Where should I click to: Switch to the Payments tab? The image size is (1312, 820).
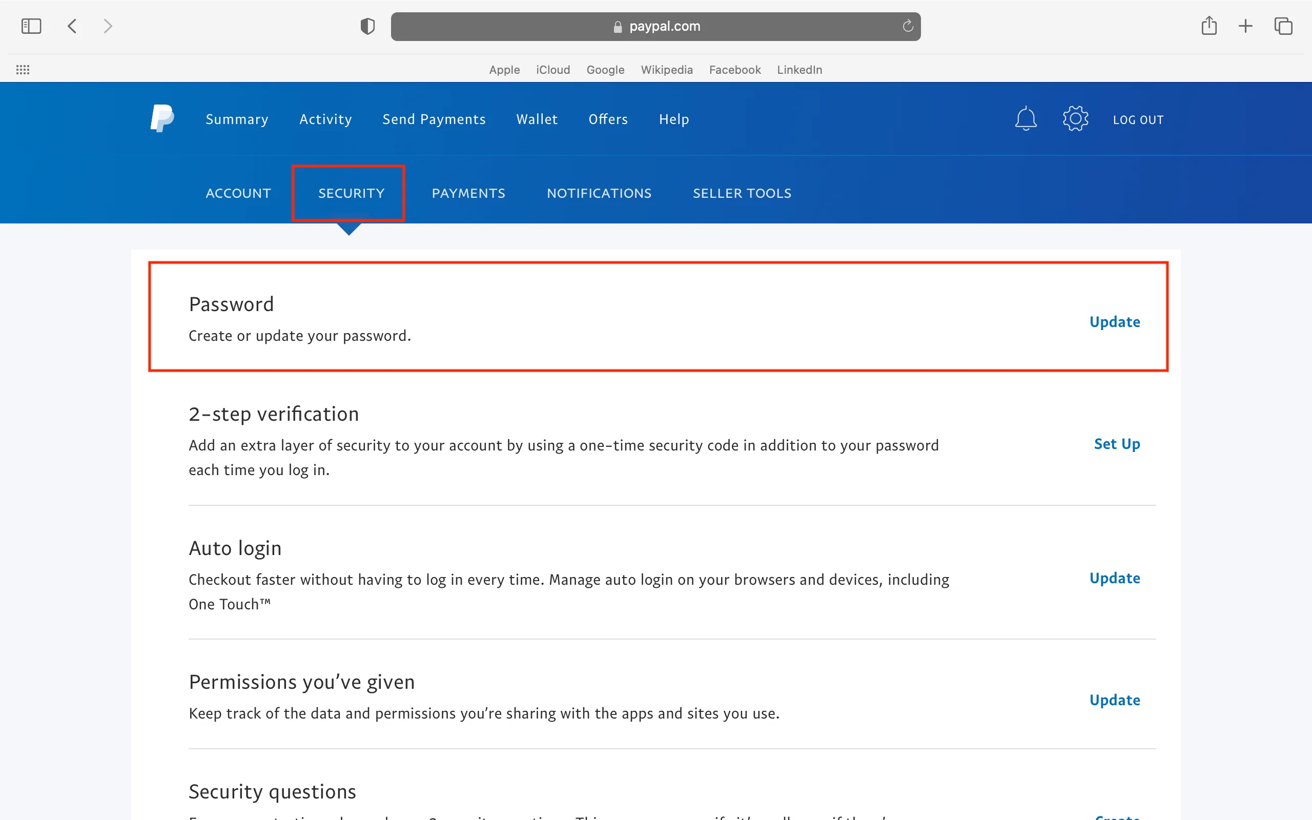click(x=468, y=193)
